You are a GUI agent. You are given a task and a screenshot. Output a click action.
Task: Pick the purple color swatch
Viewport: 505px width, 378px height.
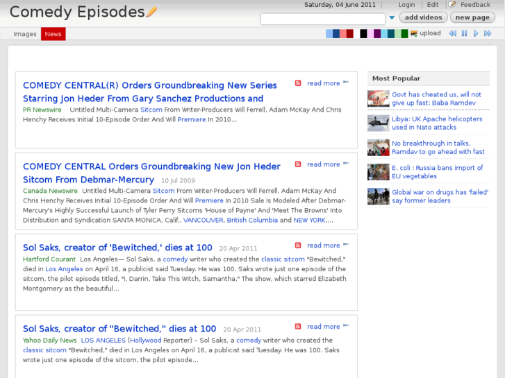point(377,33)
